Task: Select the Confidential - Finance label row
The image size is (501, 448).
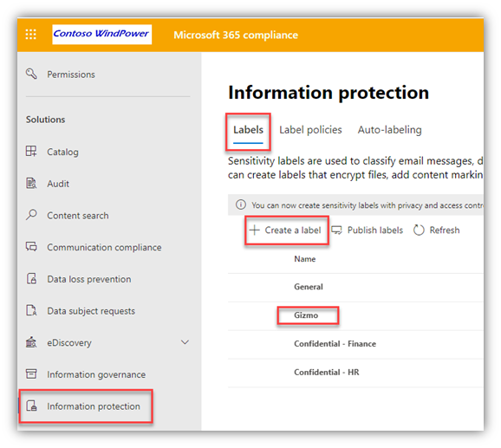Action: 355,344
